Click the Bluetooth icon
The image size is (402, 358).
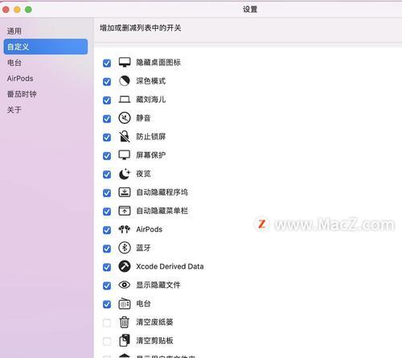pos(125,248)
